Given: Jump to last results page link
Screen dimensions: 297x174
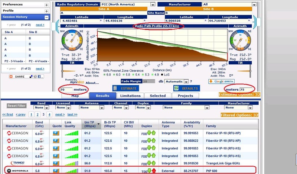Looking at the screenshot, I should click(x=72, y=115).
